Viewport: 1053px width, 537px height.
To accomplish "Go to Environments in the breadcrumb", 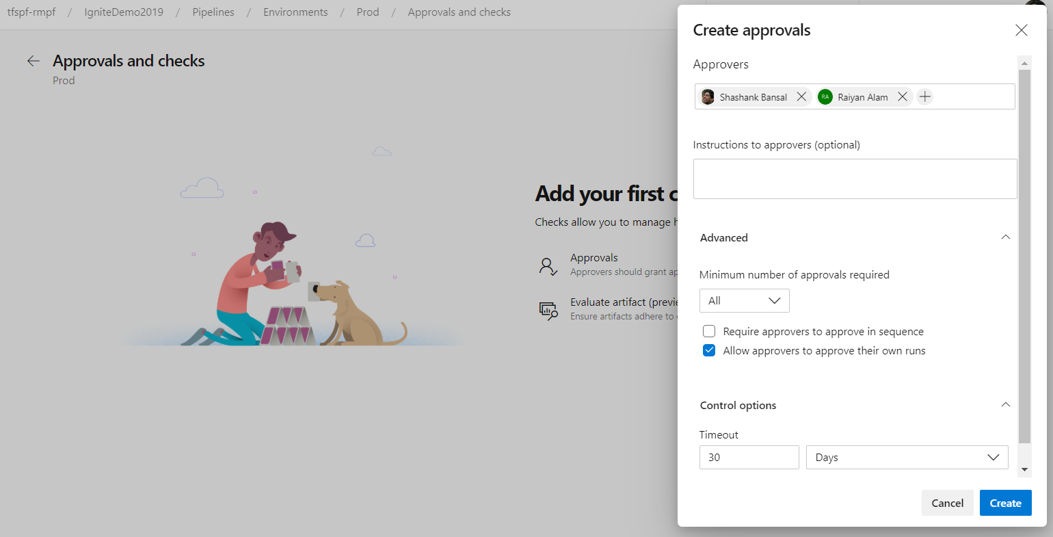I will (x=295, y=12).
